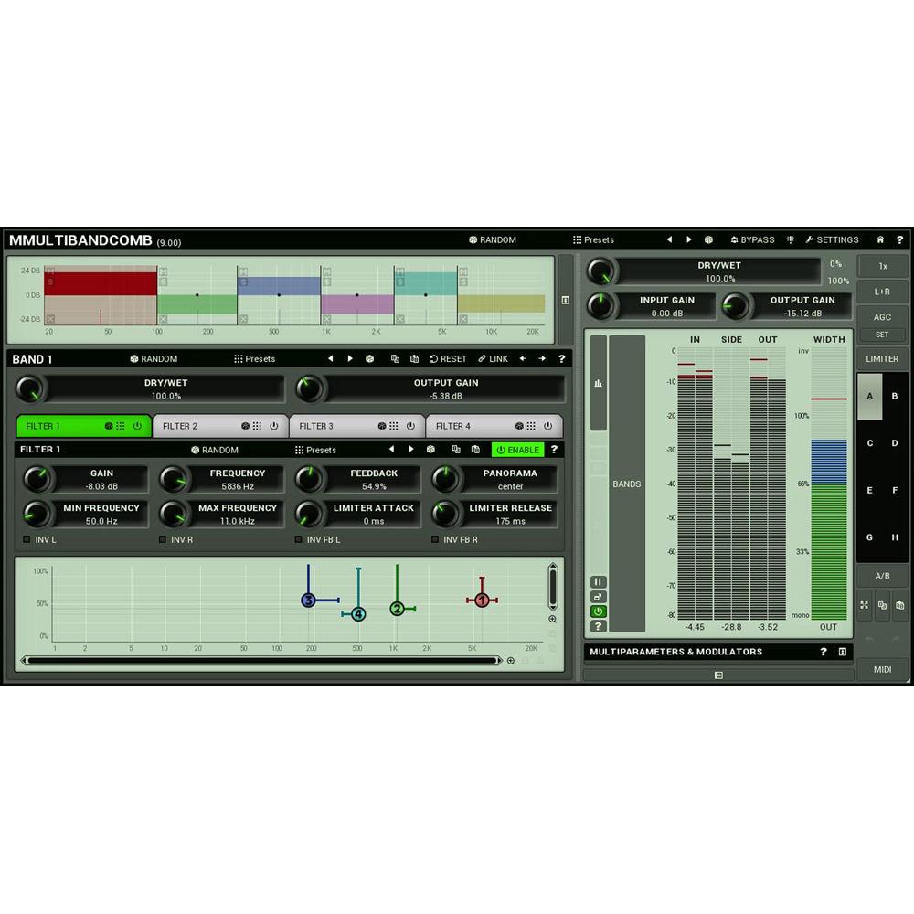Toggle the green ENABLE switch for Filter 1

pos(517,450)
